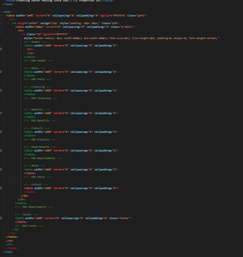
Task: Click the title text "Financing Senior Housing Since 1992"
Action: coord(43,1)
